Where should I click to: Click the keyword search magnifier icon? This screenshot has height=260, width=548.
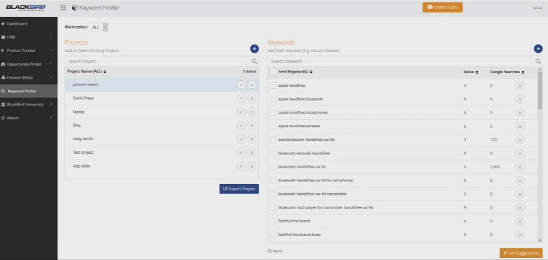pos(538,62)
